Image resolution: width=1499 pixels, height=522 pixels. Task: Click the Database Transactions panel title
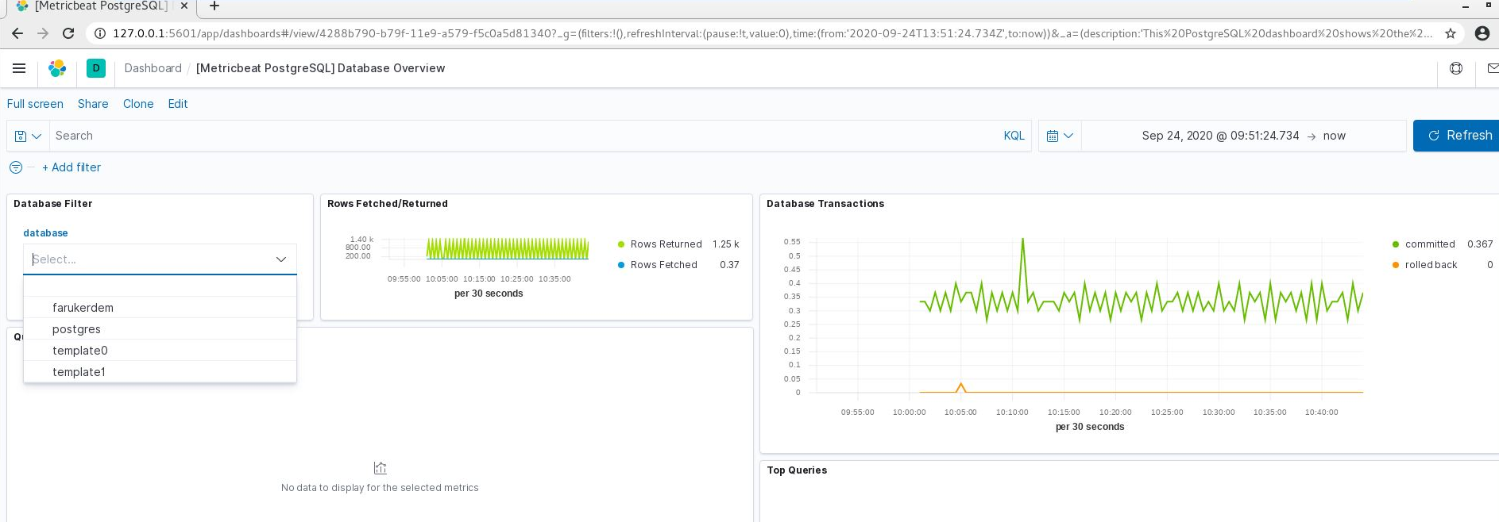[x=825, y=204]
